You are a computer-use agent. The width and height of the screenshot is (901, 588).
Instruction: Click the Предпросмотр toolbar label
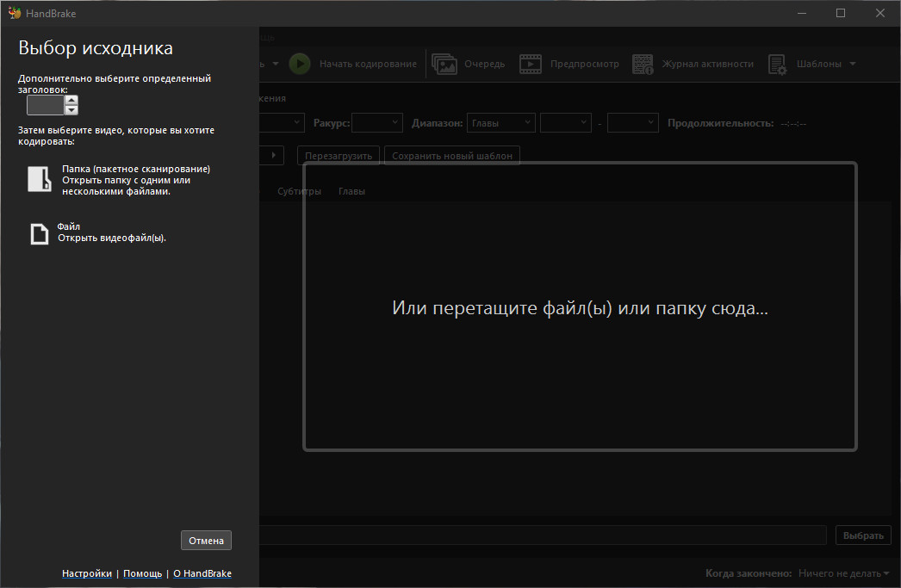(584, 64)
